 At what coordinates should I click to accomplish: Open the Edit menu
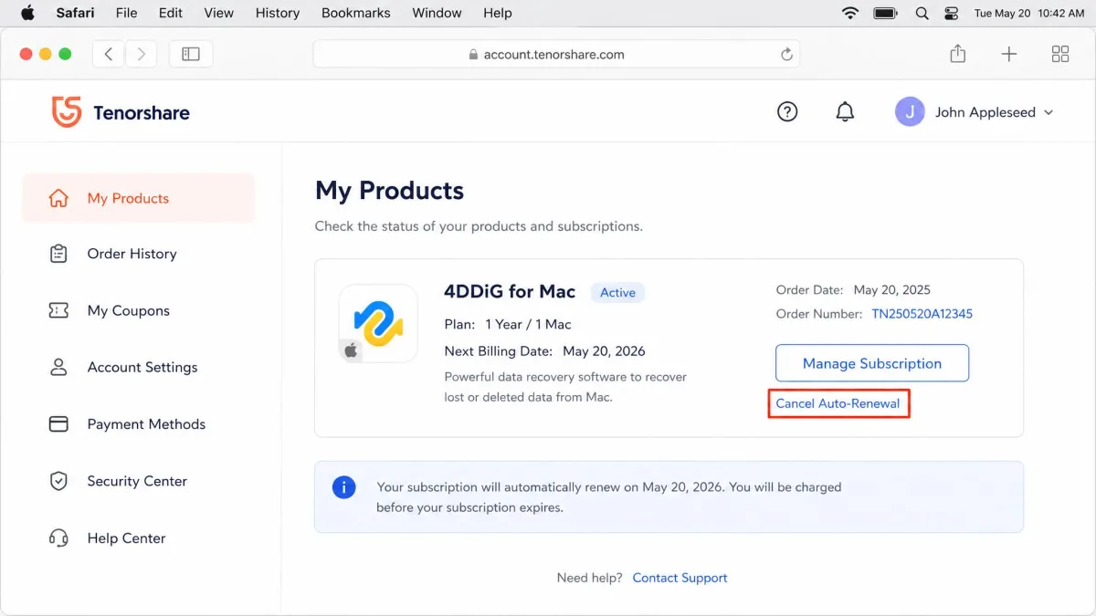[171, 13]
